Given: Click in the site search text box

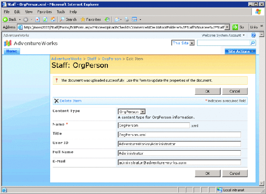Looking at the screenshot, I should tap(224, 43).
